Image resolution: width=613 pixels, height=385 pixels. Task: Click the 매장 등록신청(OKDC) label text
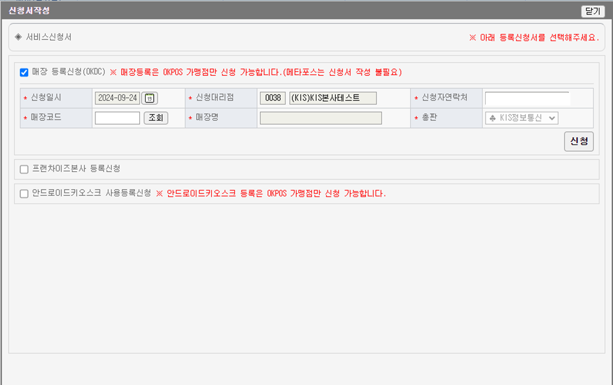click(x=68, y=72)
